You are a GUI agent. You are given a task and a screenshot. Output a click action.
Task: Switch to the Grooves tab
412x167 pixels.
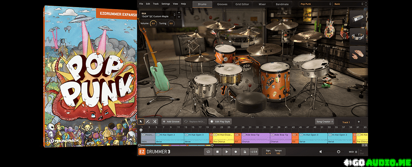[x=222, y=4]
